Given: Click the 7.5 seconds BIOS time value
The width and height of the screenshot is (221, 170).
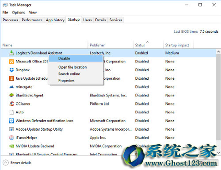Looking at the screenshot, I should [x=209, y=31].
